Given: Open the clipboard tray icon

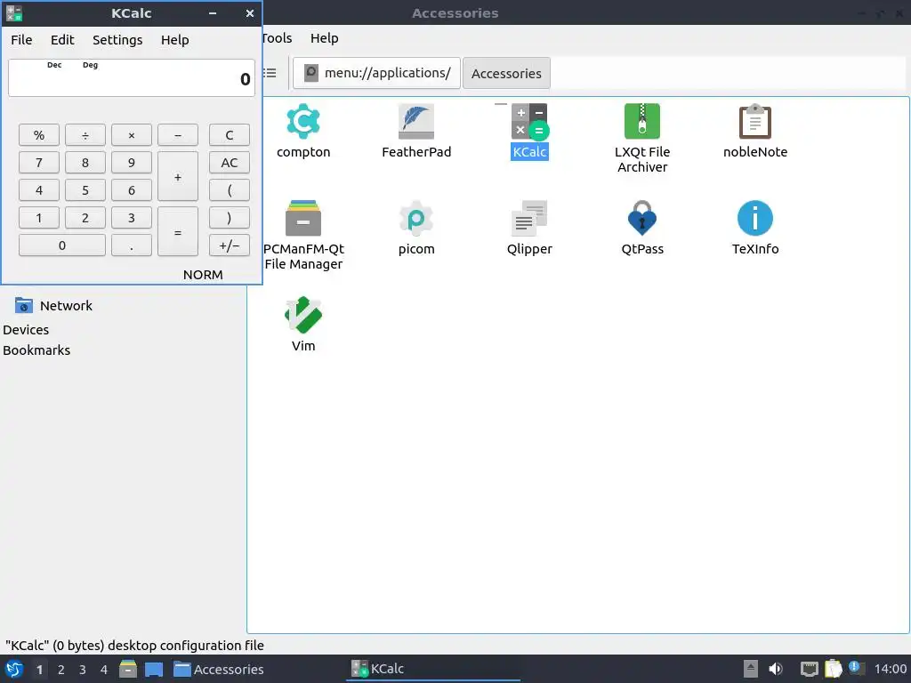Looking at the screenshot, I should click(833, 669).
